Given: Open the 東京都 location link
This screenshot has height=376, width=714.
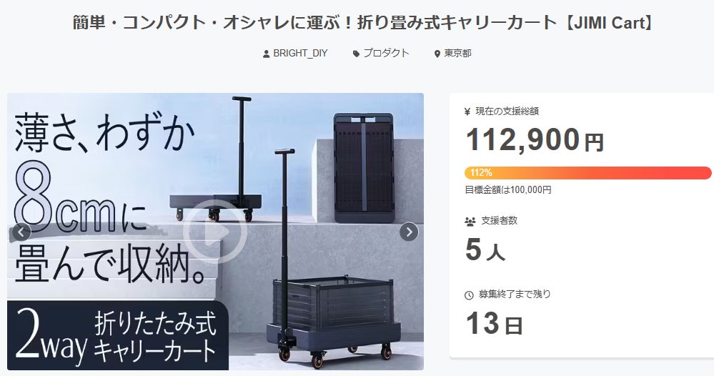Looking at the screenshot, I should pos(457,54).
